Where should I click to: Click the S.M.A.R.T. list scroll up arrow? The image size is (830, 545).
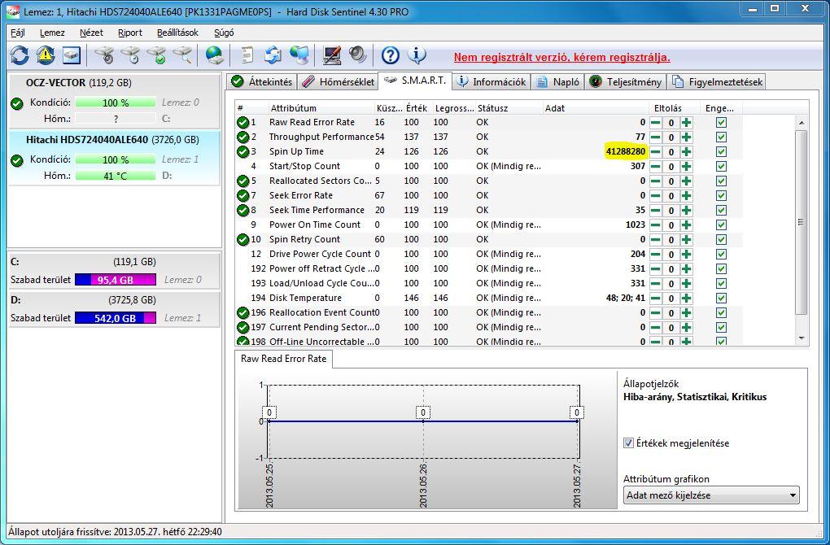point(802,123)
